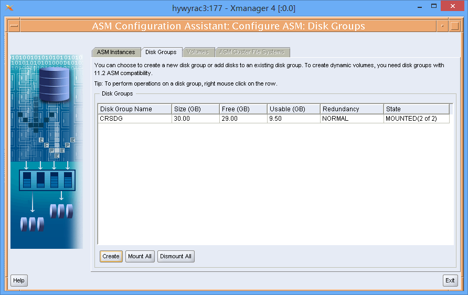Click the inner window iconify dot button
468x295 pixels.
click(x=442, y=26)
